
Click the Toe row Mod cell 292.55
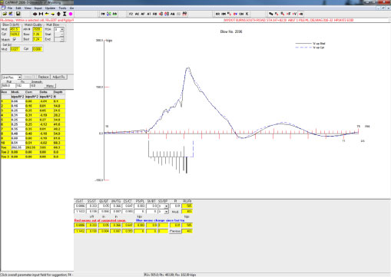coord(18,148)
